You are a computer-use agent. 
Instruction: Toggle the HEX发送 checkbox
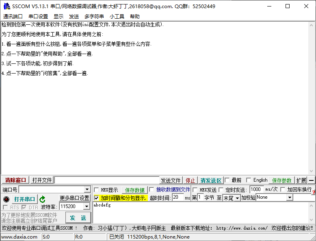point(195,190)
